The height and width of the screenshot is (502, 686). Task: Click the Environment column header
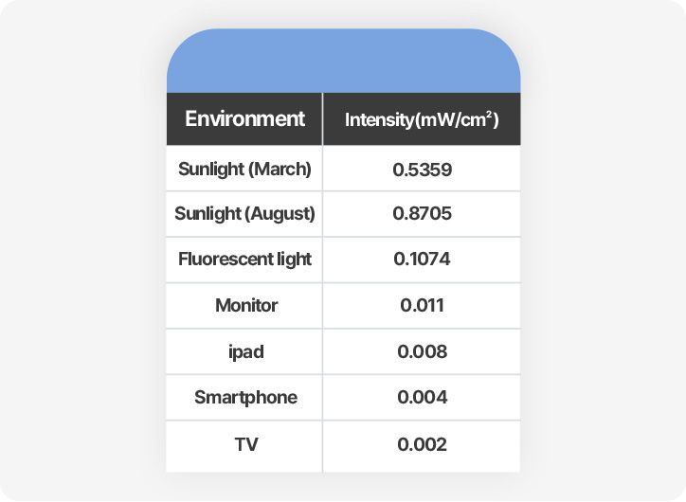[244, 119]
